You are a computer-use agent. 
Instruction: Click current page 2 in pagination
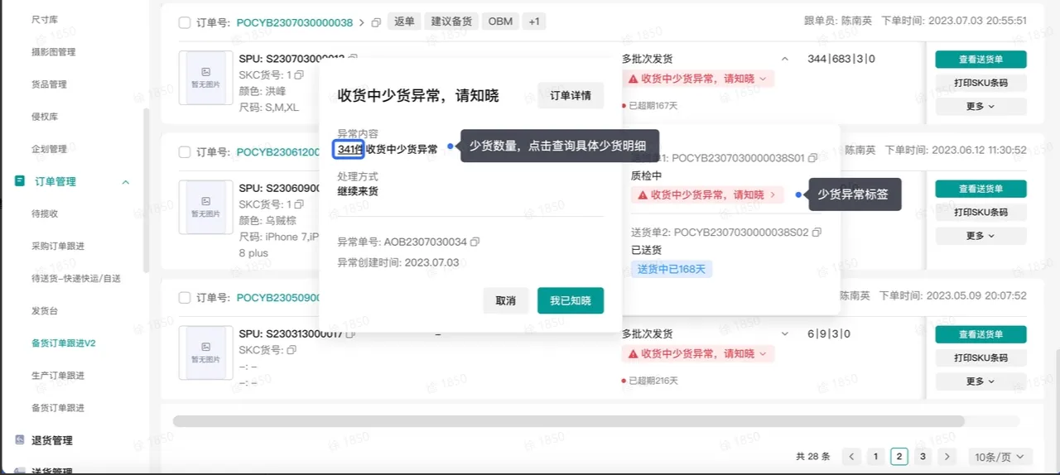tap(899, 456)
